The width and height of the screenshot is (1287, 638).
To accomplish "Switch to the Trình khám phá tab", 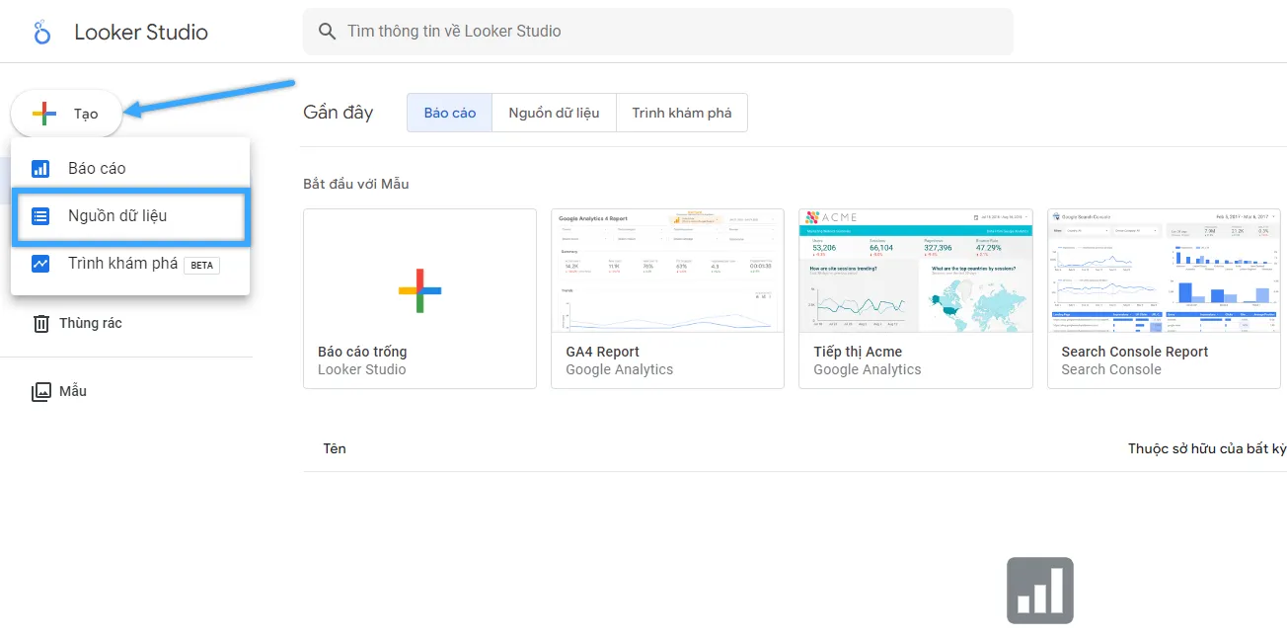I will [682, 113].
